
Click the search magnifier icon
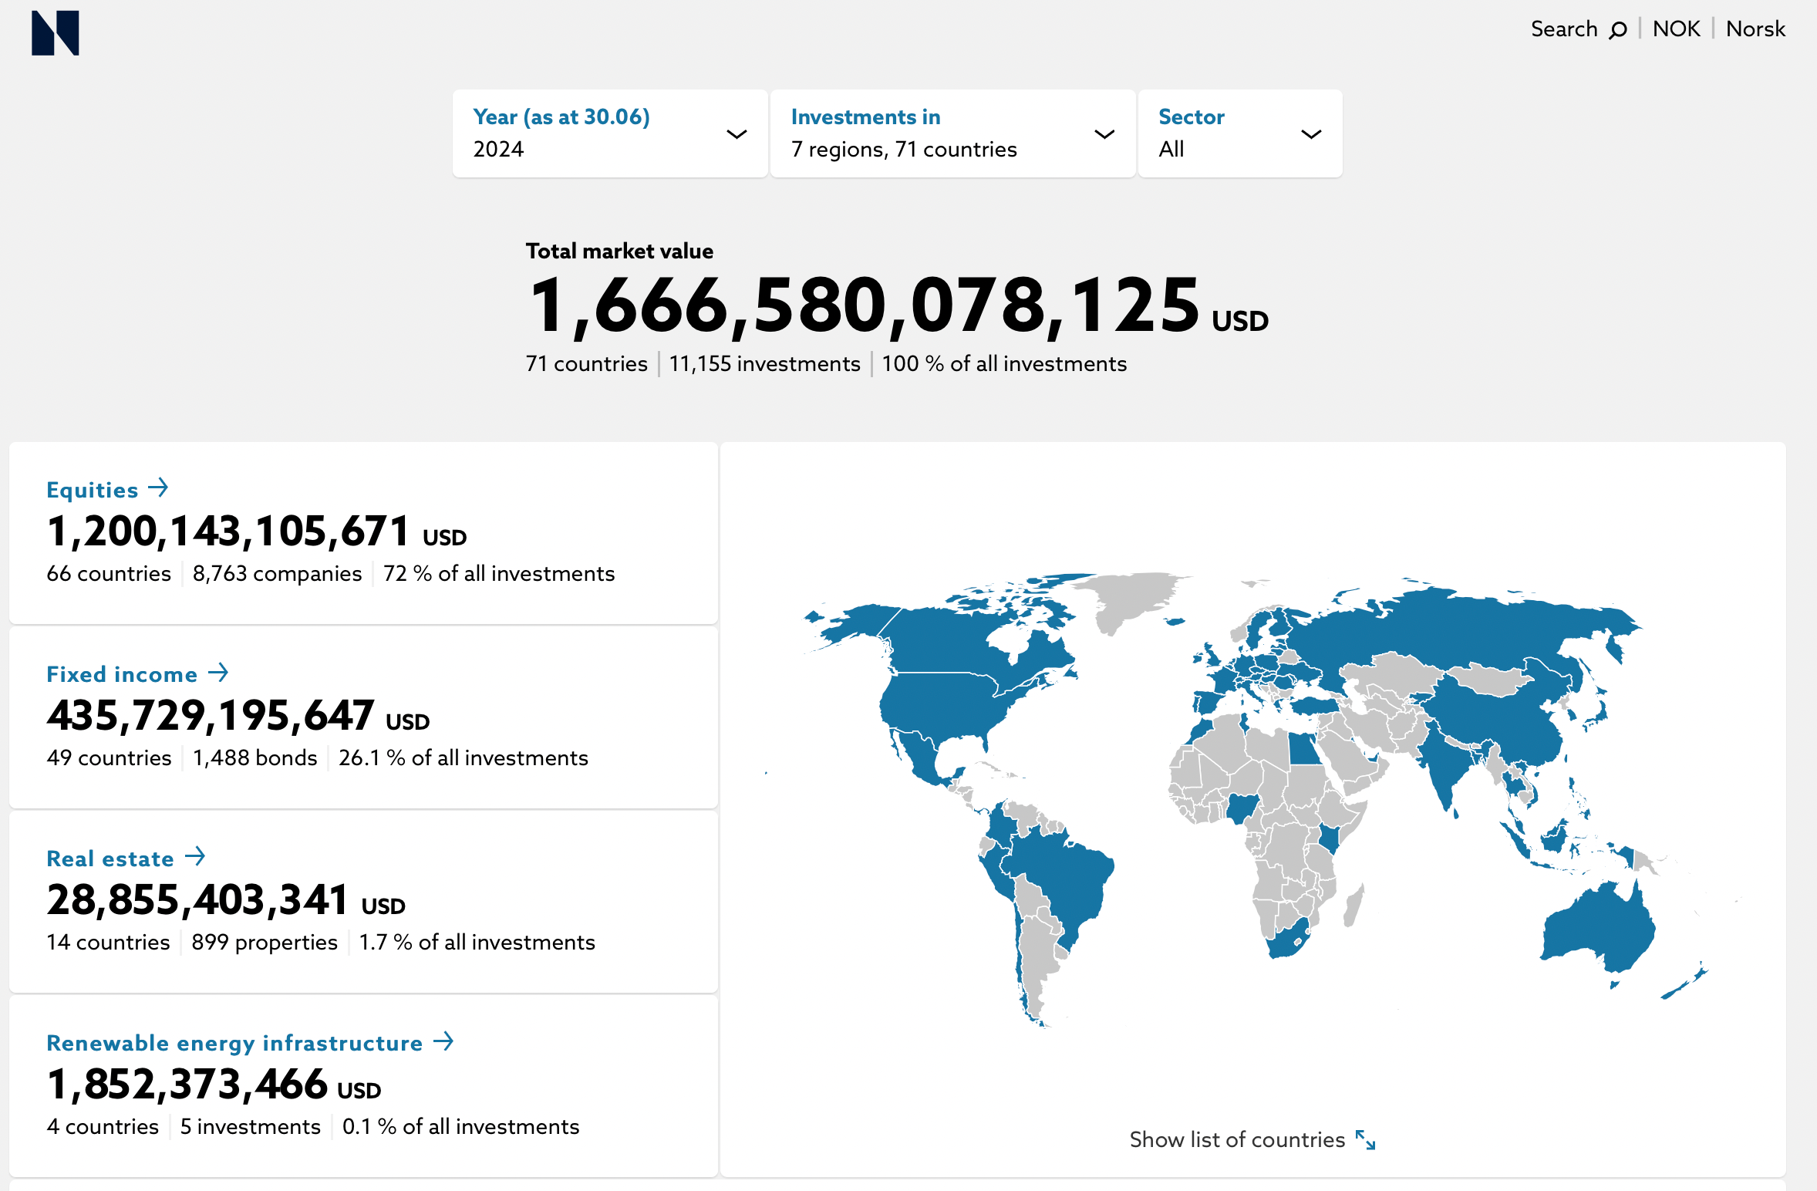1618,30
